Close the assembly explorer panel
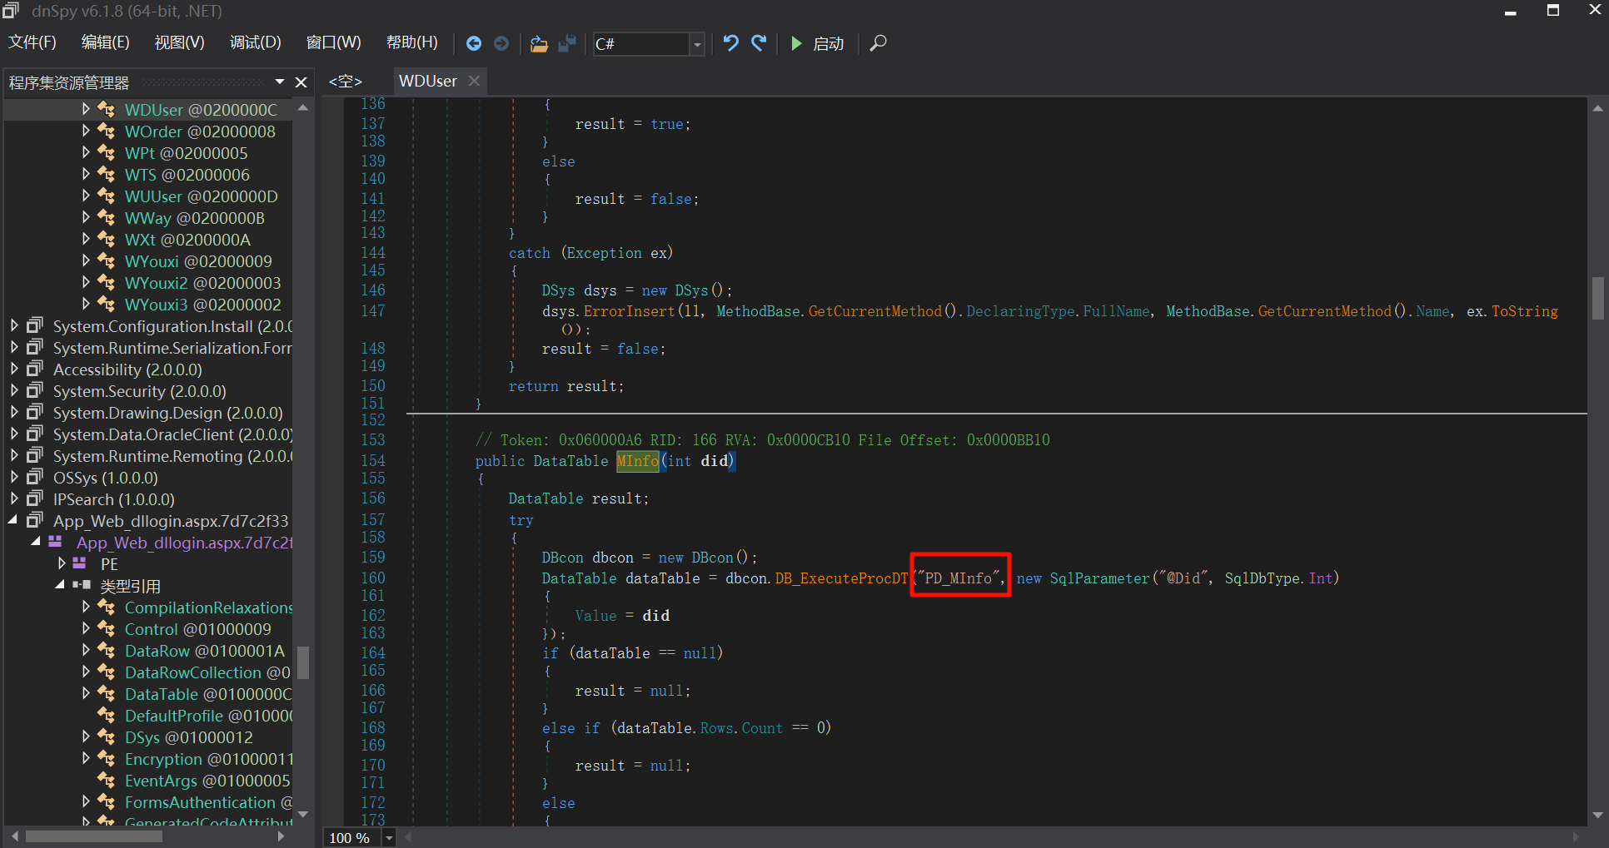Image resolution: width=1609 pixels, height=848 pixels. click(x=301, y=82)
